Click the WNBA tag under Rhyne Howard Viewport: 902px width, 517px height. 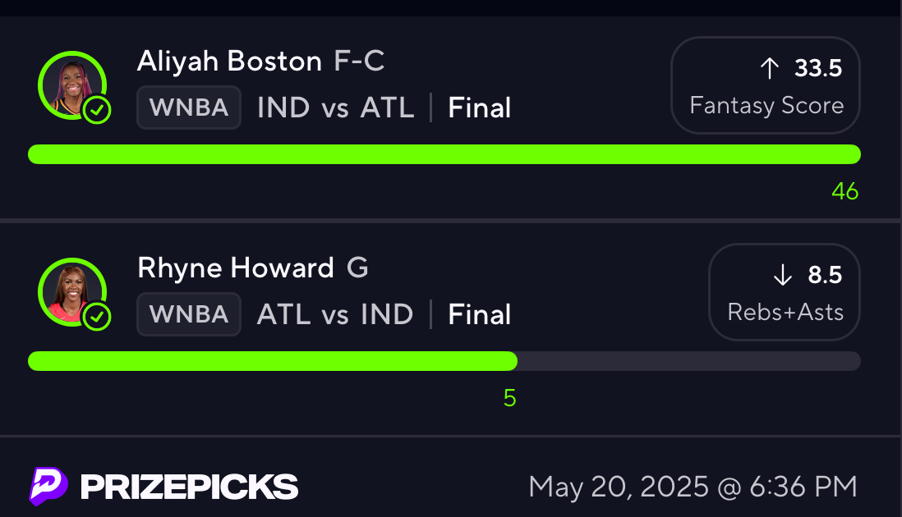point(189,314)
